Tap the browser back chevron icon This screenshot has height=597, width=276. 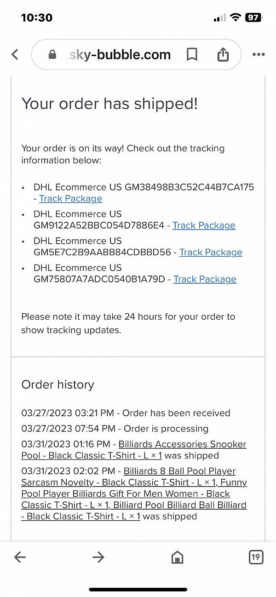tap(15, 54)
